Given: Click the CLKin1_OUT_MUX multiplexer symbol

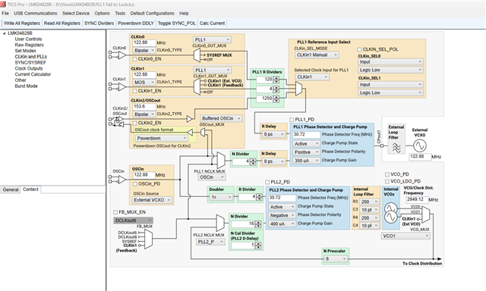Looking at the screenshot, I should coord(197,86).
